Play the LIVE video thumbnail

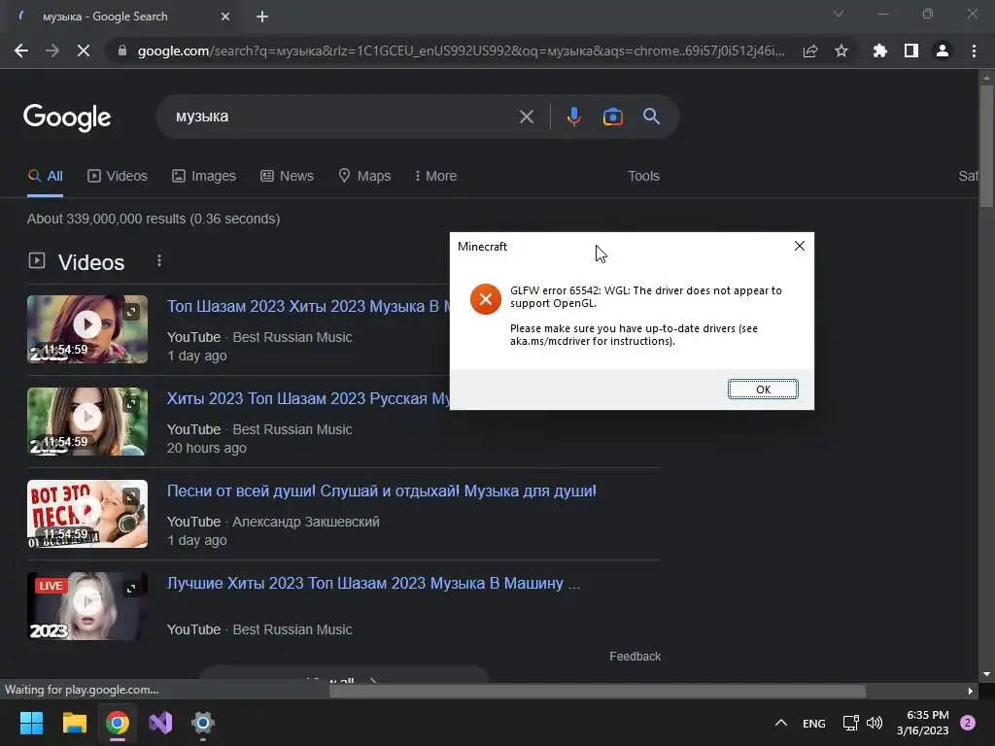86,601
